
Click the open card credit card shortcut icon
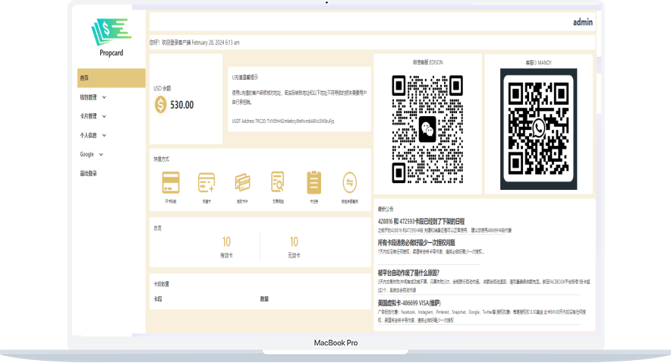171,182
